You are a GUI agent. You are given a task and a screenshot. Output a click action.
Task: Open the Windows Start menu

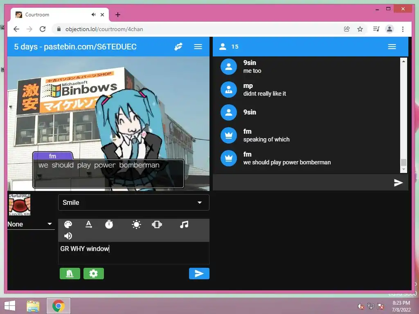[10, 306]
